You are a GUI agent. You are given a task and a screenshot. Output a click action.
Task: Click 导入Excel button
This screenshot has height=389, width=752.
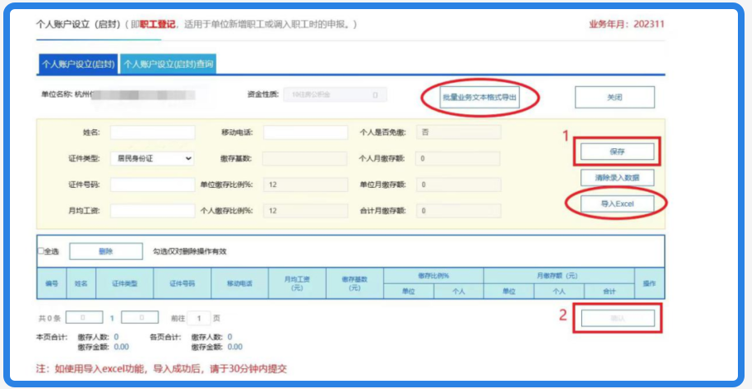coord(617,204)
